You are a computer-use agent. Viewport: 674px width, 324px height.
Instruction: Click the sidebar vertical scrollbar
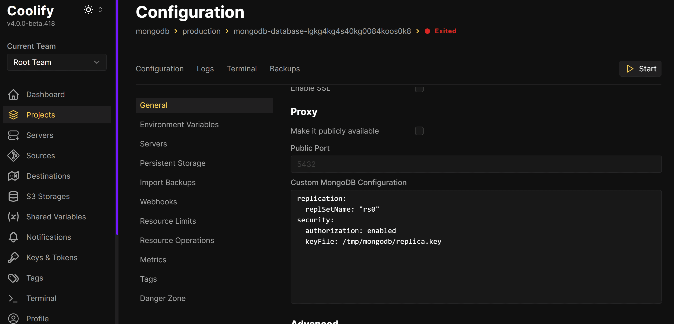117,117
